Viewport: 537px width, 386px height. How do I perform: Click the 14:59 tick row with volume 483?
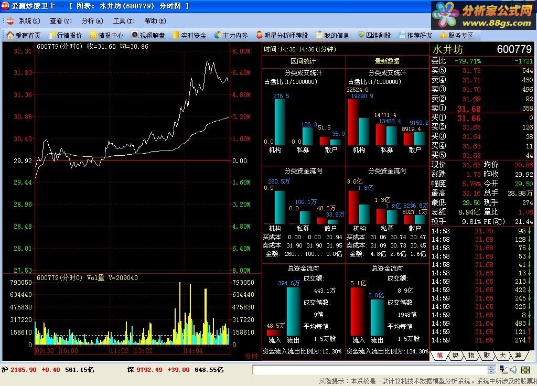pyautogui.click(x=481, y=323)
